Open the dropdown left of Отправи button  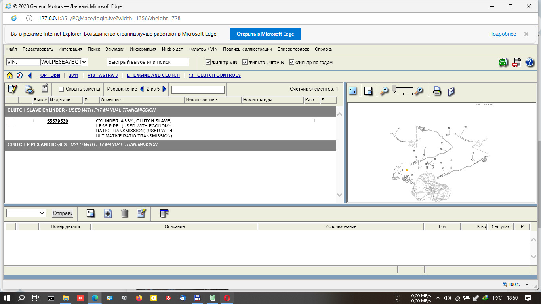click(26, 213)
